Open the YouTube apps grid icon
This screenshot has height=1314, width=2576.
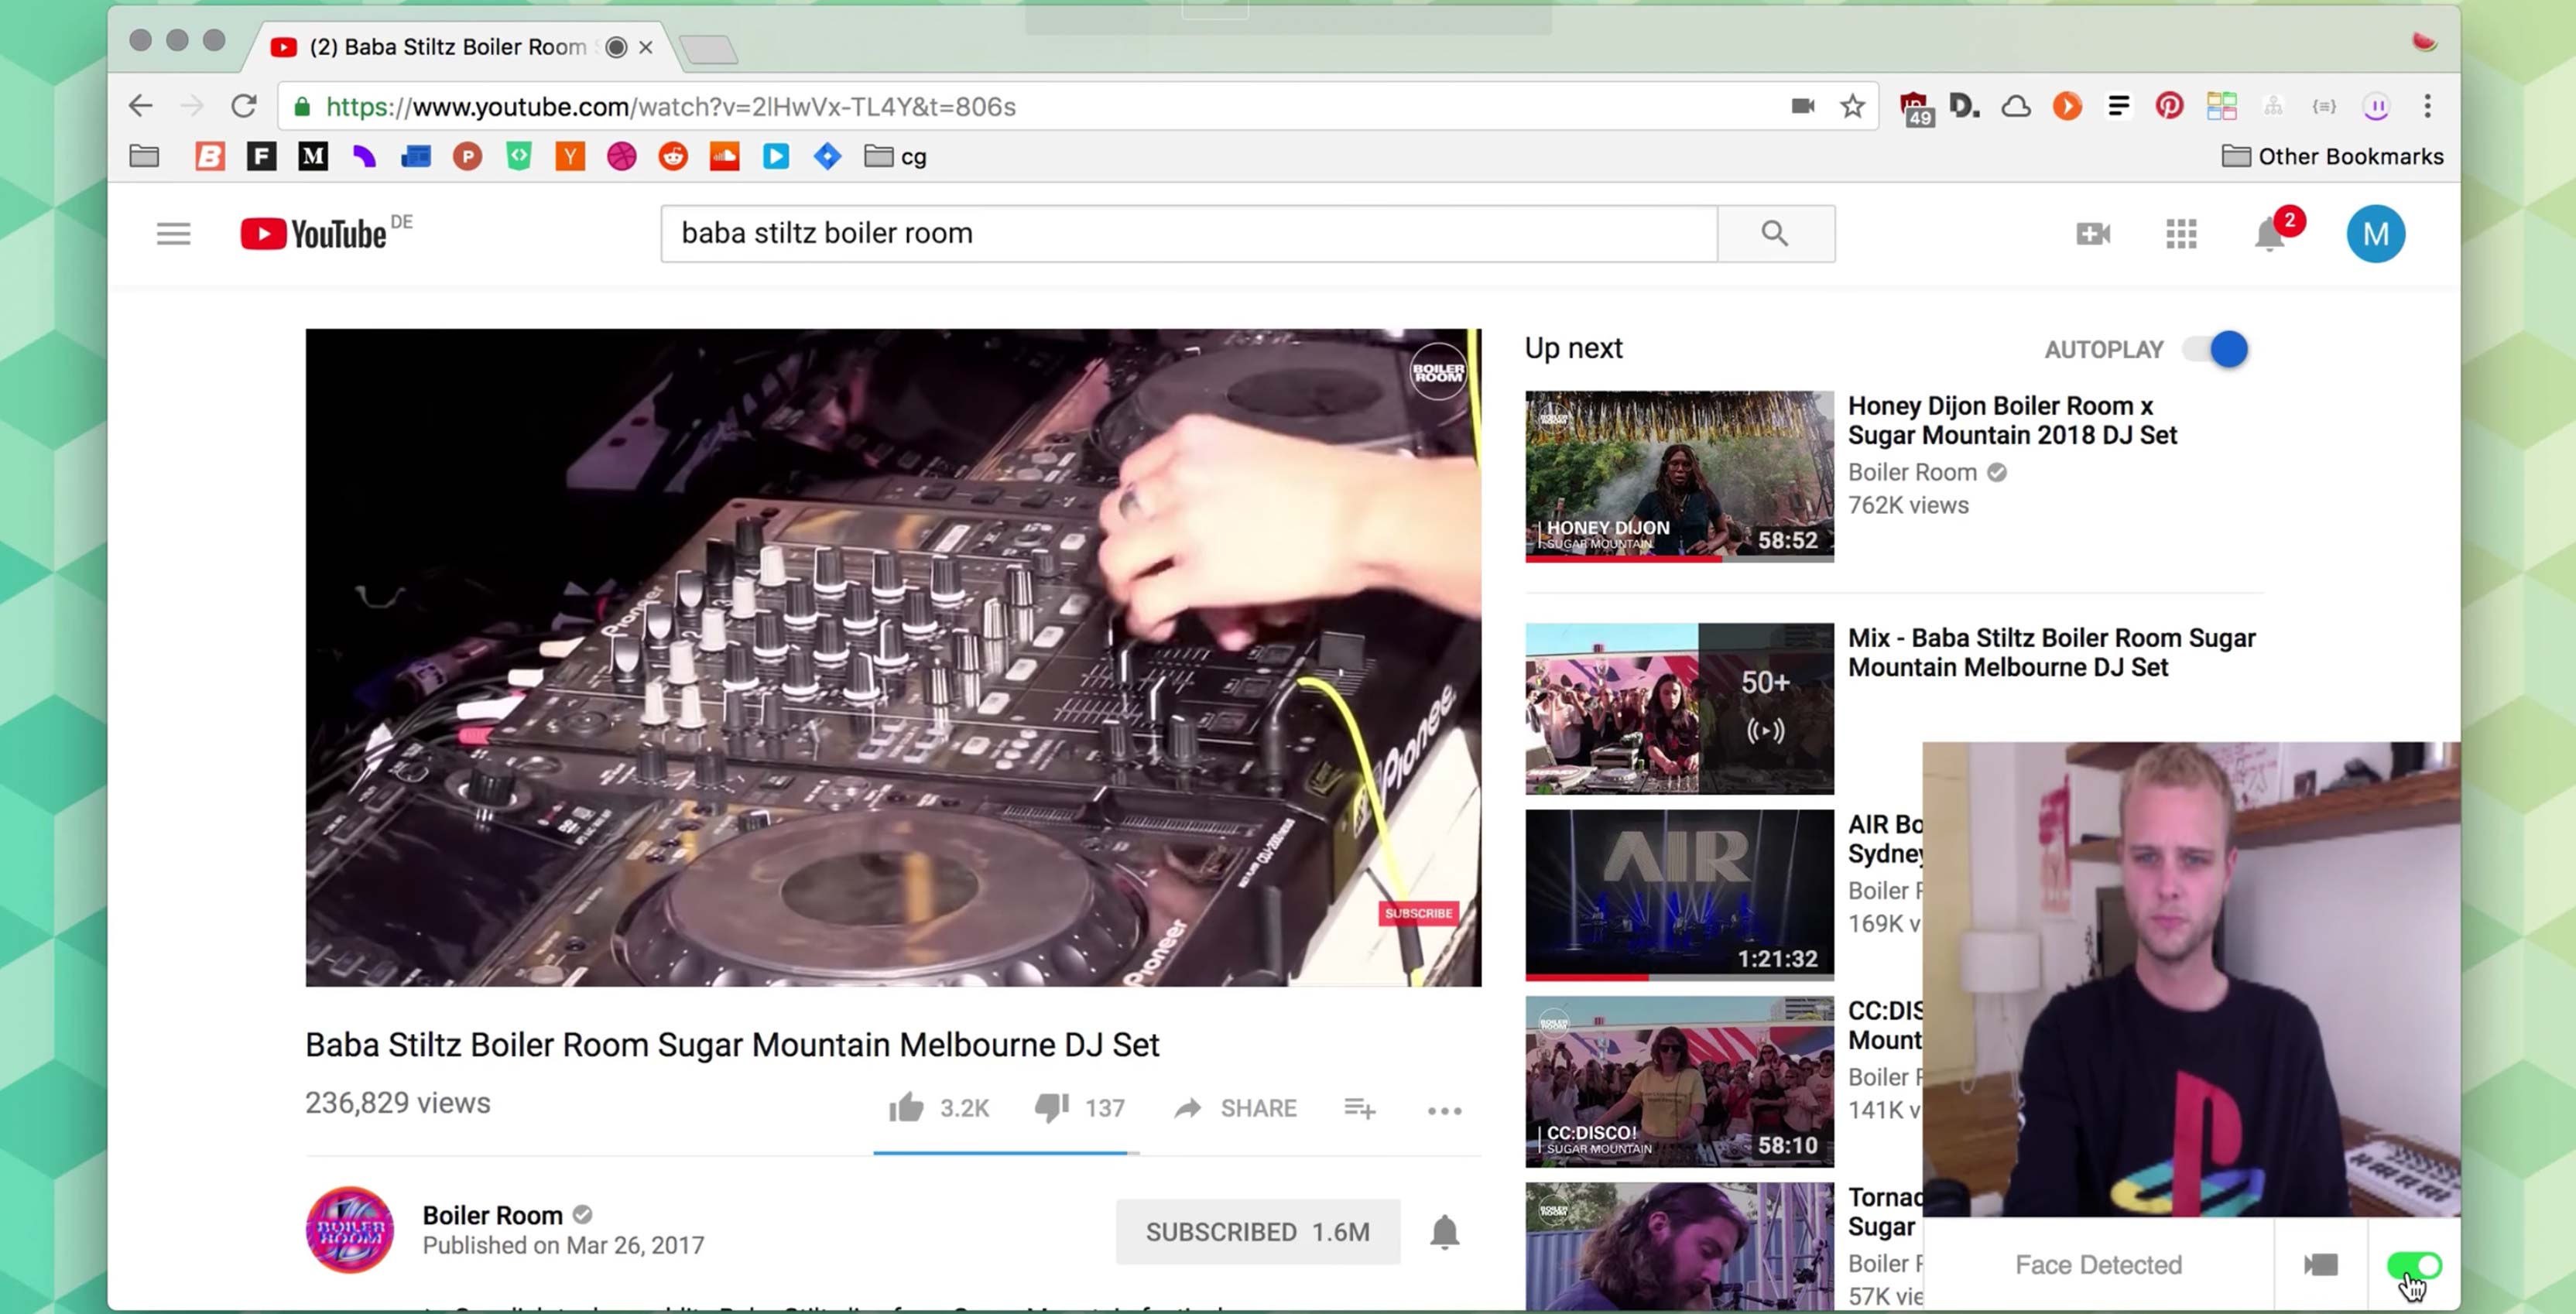(2181, 234)
